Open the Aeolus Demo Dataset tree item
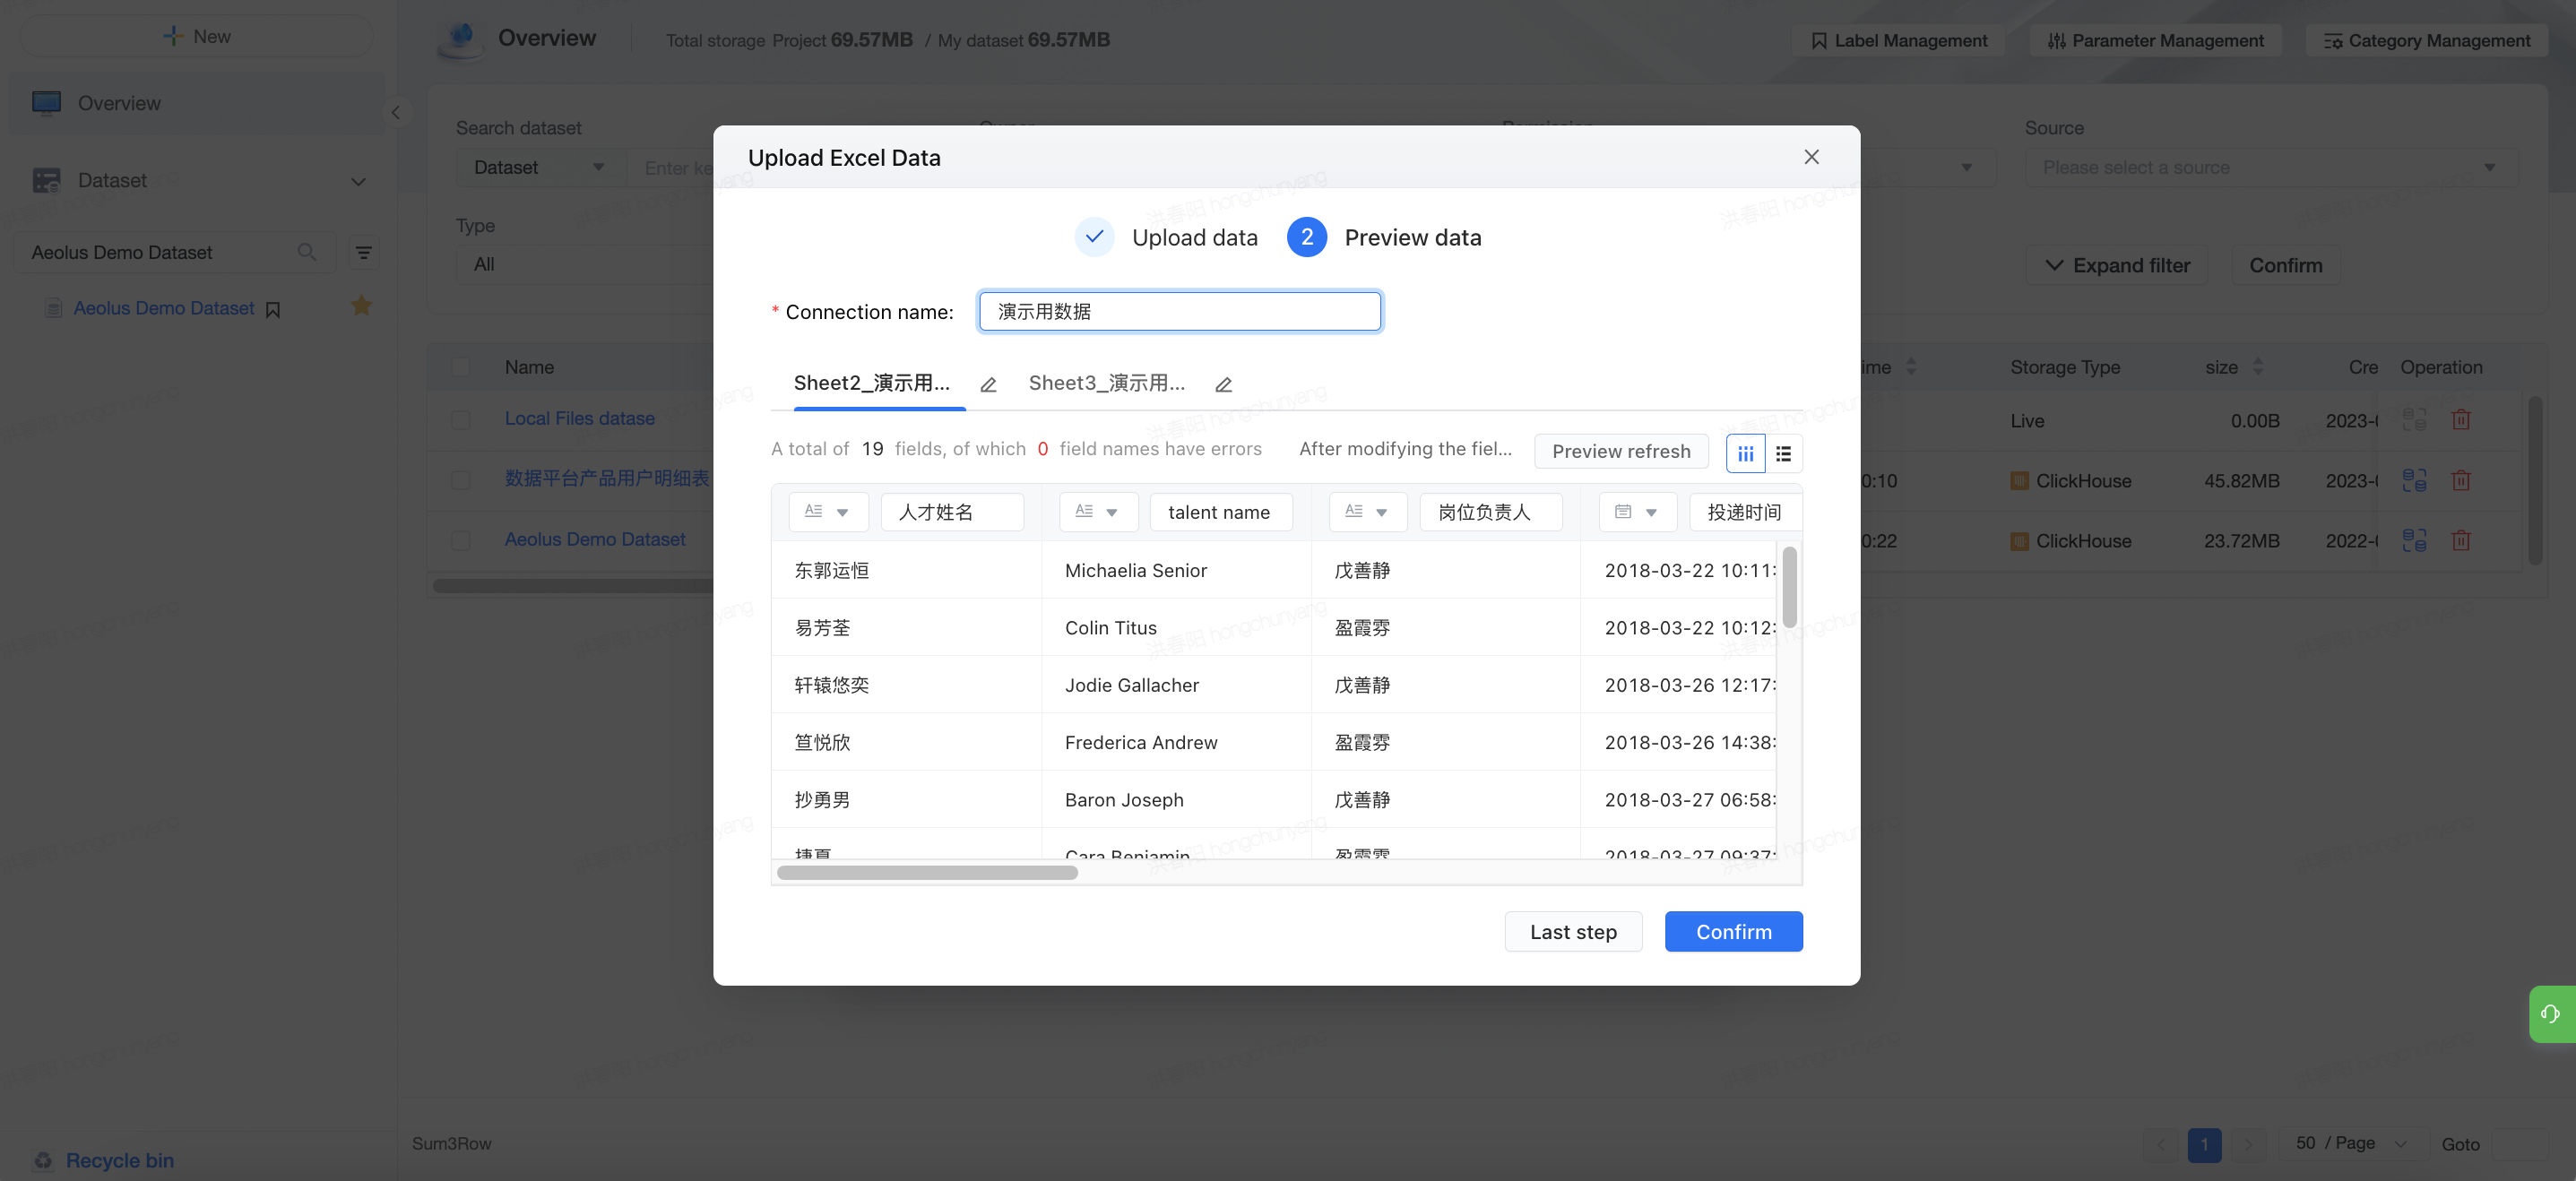 (x=164, y=308)
